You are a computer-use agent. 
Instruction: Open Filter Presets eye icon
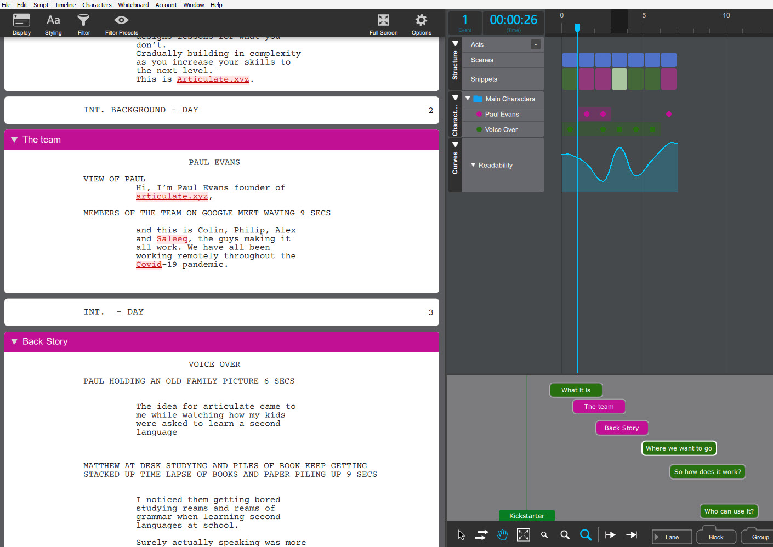(x=121, y=21)
